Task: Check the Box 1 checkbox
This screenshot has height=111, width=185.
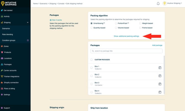Action: [91, 68]
